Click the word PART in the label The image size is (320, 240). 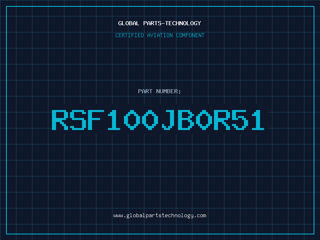(x=145, y=91)
